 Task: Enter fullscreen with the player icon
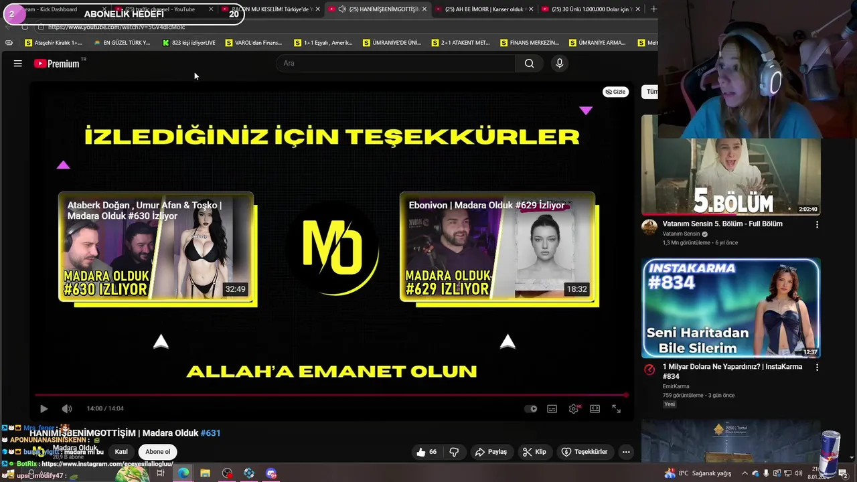(617, 408)
